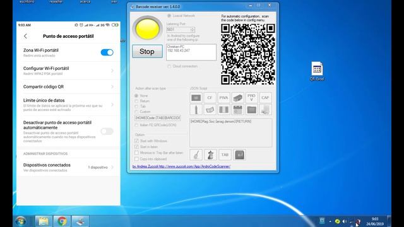Click the green tray icon
404x227 pixels.
(x=337, y=221)
